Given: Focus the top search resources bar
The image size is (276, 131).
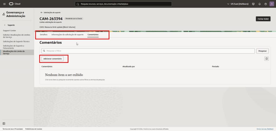Looking at the screenshot, I should (123, 4).
